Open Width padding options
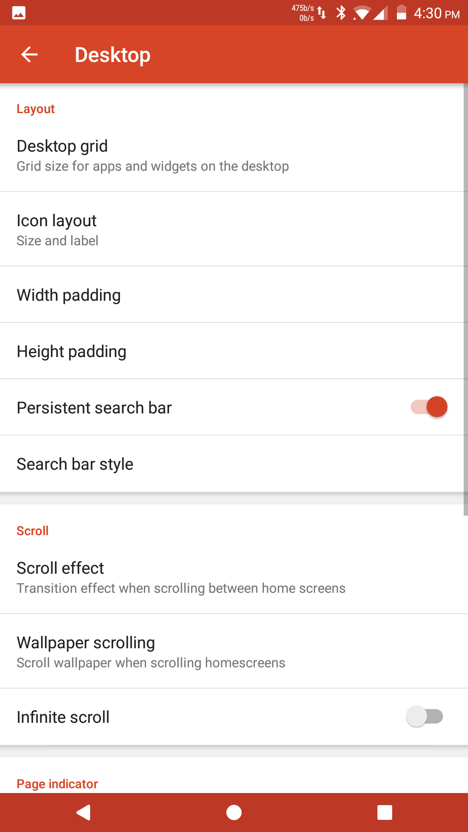468x832 pixels. (x=234, y=295)
